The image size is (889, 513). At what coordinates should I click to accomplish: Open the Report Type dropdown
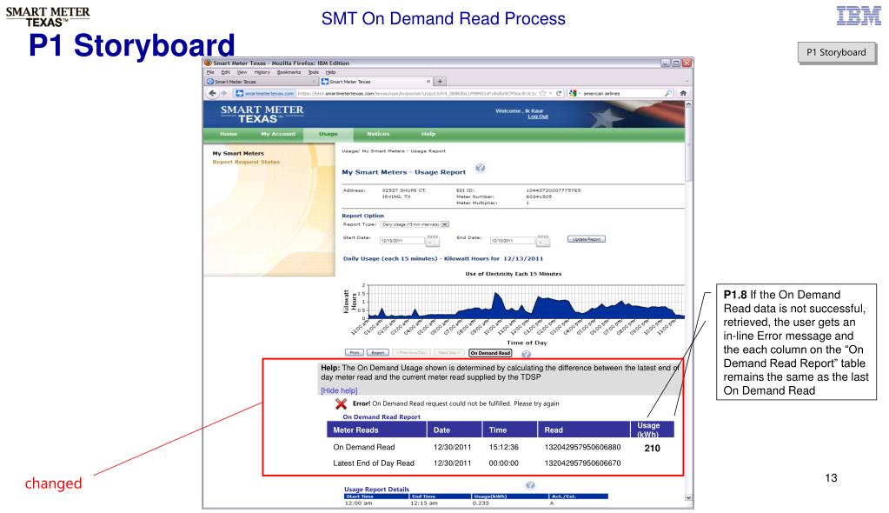(415, 224)
